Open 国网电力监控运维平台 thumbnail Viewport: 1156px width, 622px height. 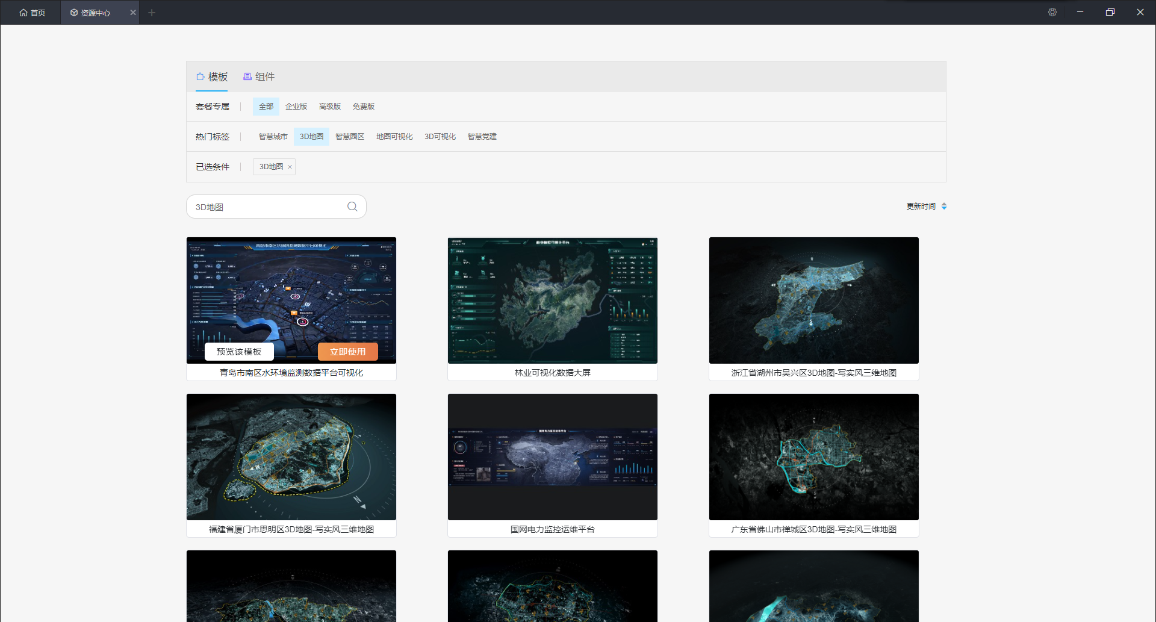[553, 457]
